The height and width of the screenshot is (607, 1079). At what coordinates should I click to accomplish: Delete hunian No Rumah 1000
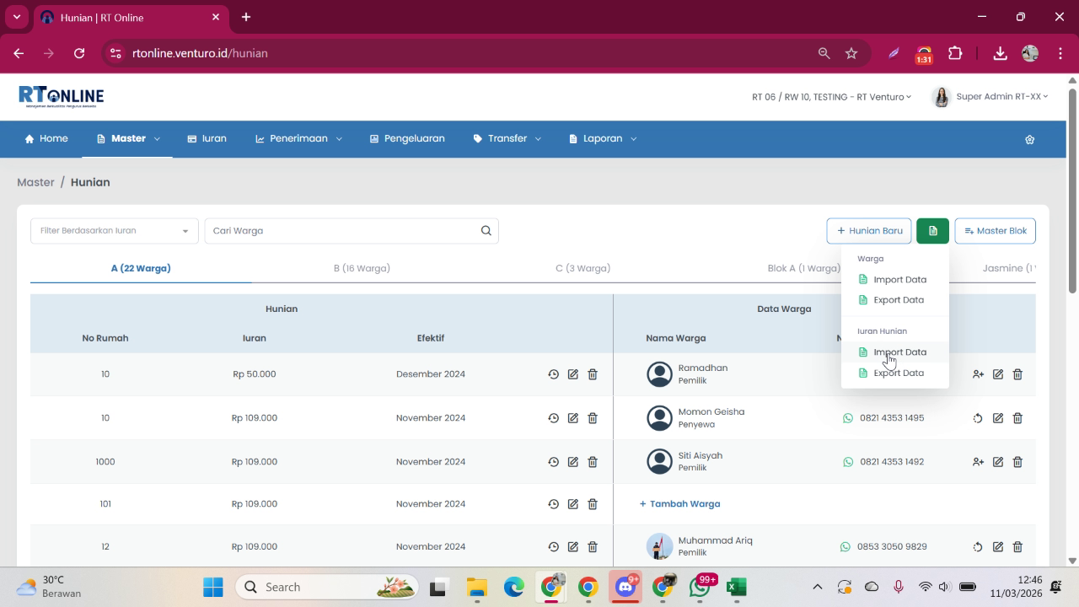593,462
